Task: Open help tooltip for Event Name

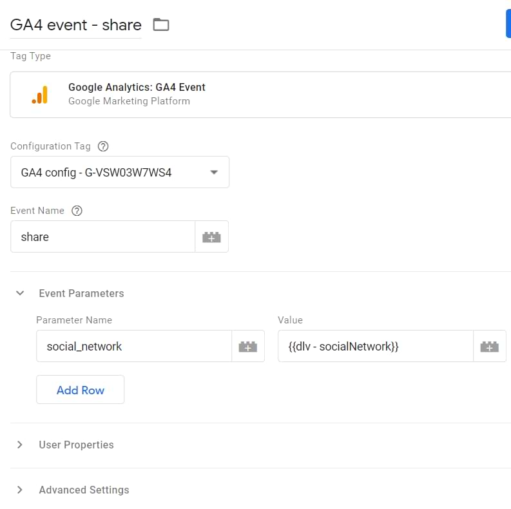Action: click(x=77, y=211)
